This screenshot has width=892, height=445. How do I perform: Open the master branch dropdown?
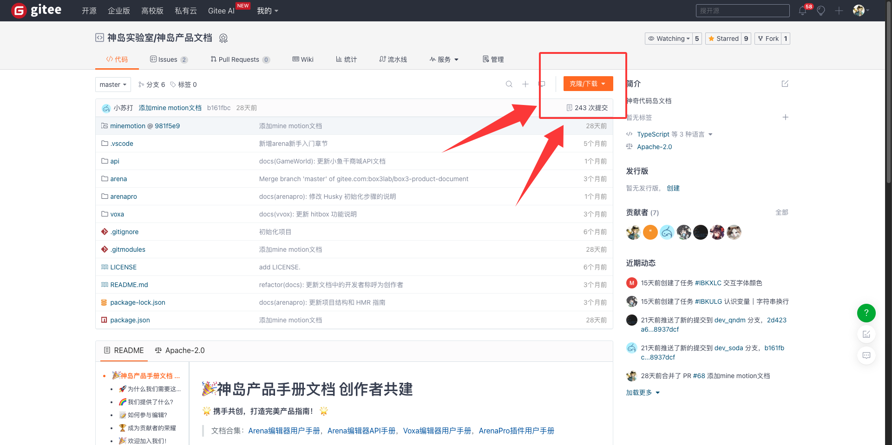coord(112,84)
